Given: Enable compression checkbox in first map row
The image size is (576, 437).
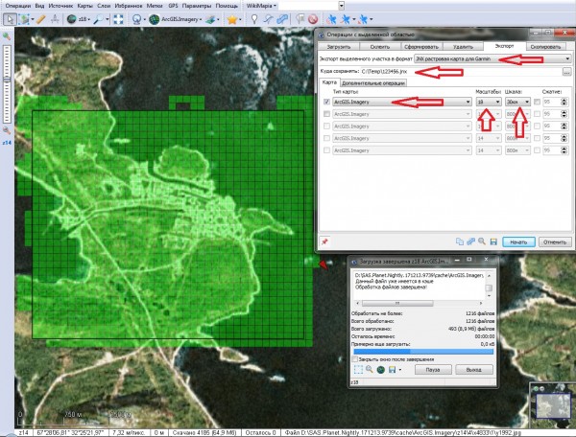Looking at the screenshot, I should 537,102.
